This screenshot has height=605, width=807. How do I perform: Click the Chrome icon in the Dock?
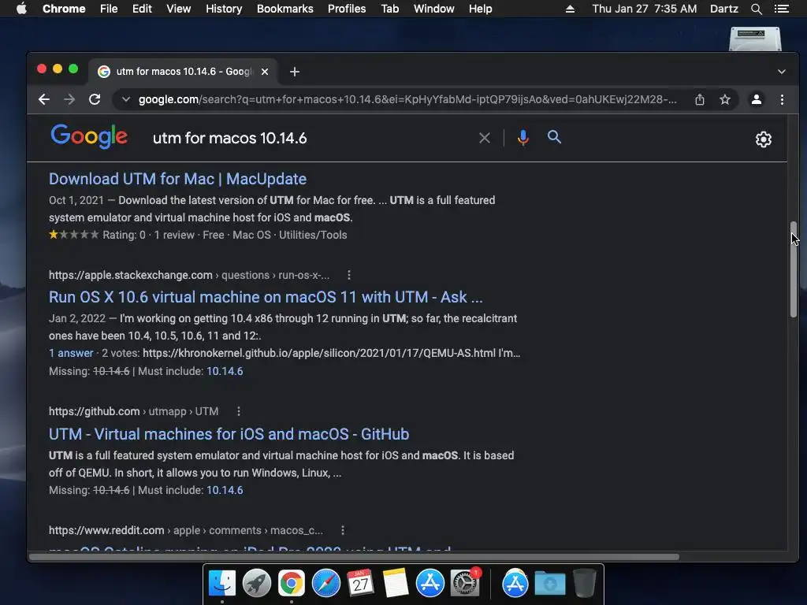292,584
